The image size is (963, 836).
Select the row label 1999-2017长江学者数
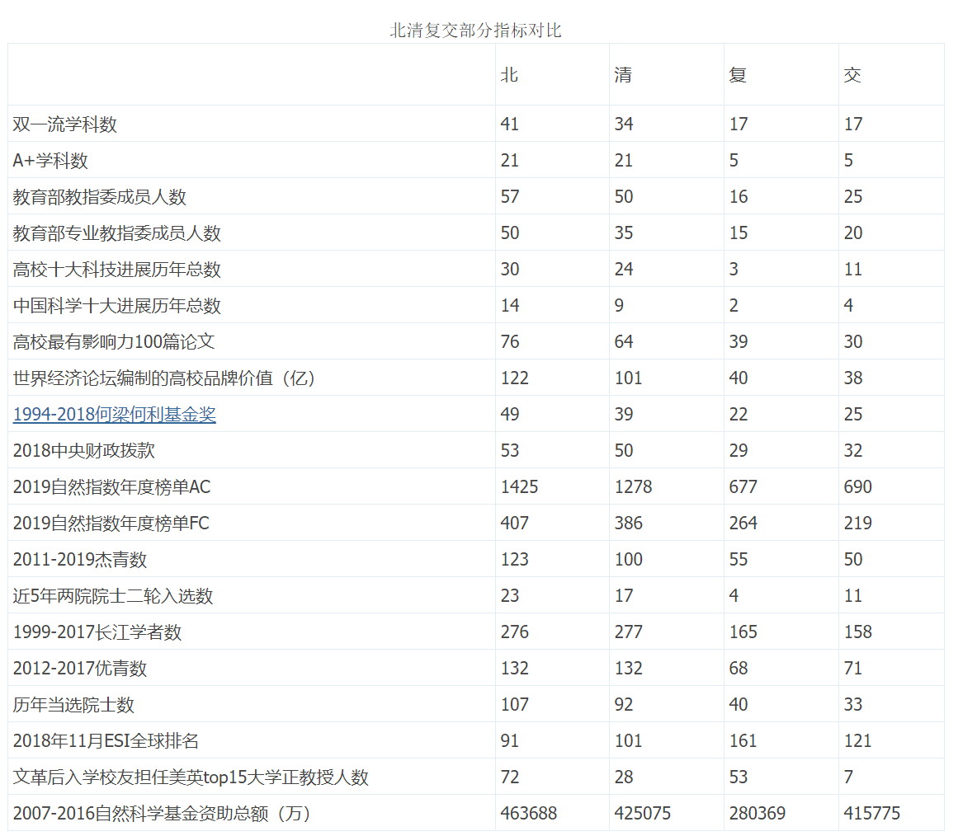click(97, 632)
